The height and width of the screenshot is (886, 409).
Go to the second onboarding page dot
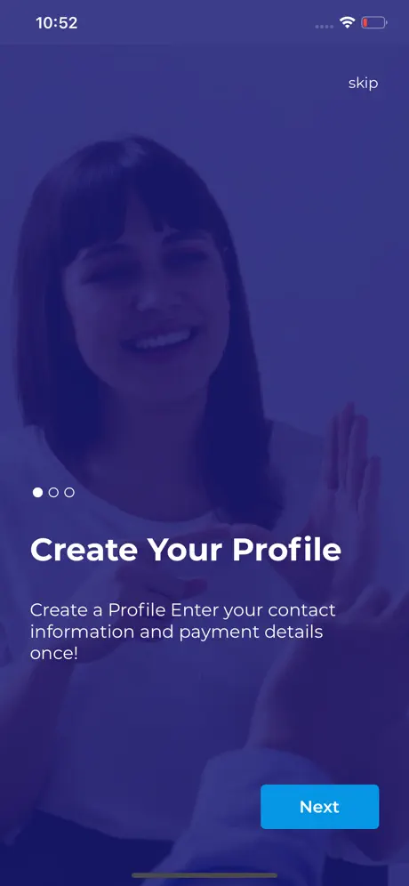53,492
